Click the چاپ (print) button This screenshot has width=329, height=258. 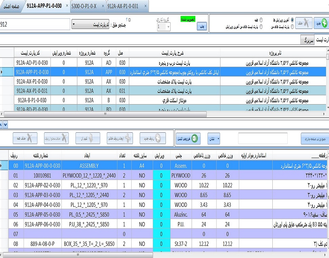202,26
